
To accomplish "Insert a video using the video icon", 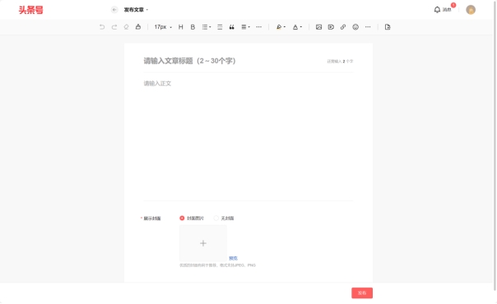I will pos(331,27).
